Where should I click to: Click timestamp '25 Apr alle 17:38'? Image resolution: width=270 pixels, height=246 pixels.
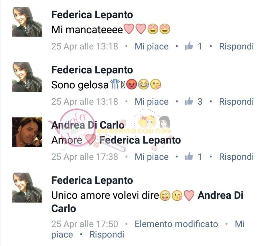pyautogui.click(x=85, y=157)
